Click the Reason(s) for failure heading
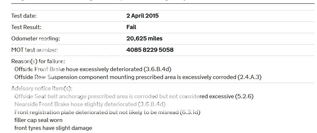 coord(38,61)
